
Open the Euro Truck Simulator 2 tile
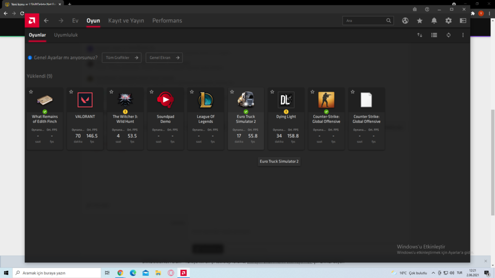[246, 118]
